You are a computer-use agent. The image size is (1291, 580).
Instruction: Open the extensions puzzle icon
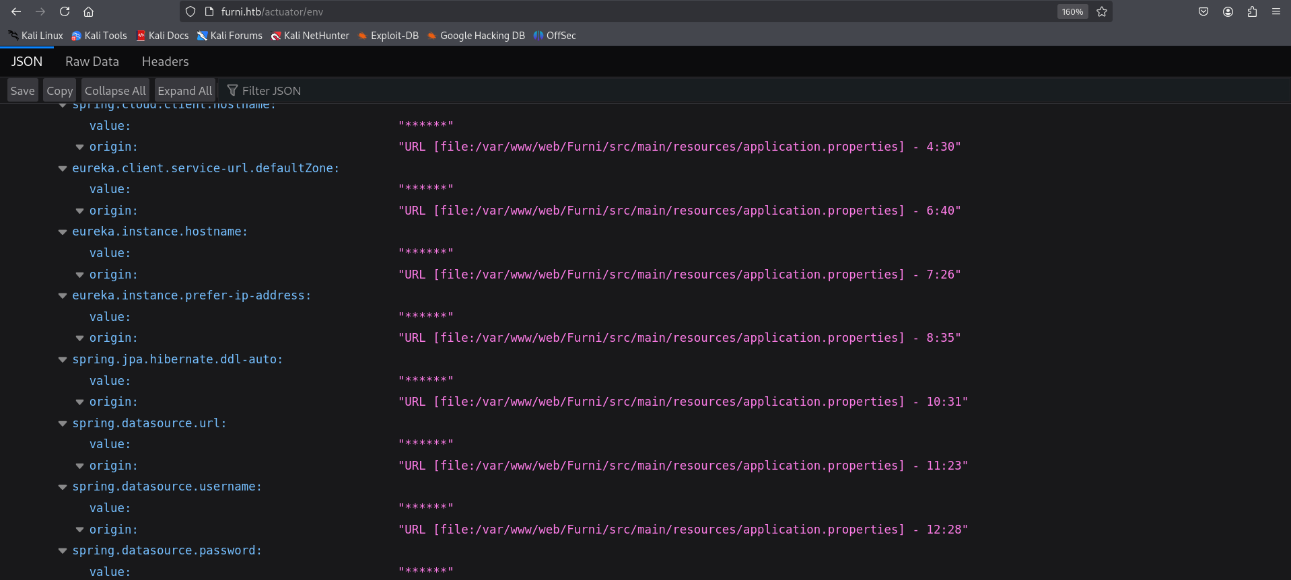tap(1252, 11)
